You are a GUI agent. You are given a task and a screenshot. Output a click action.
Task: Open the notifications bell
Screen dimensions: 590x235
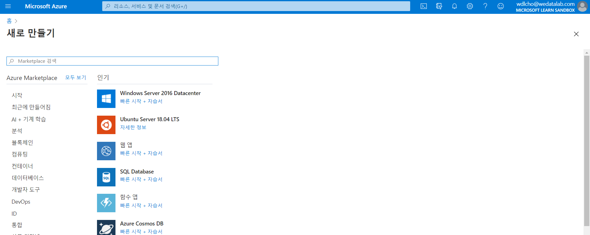(x=455, y=6)
